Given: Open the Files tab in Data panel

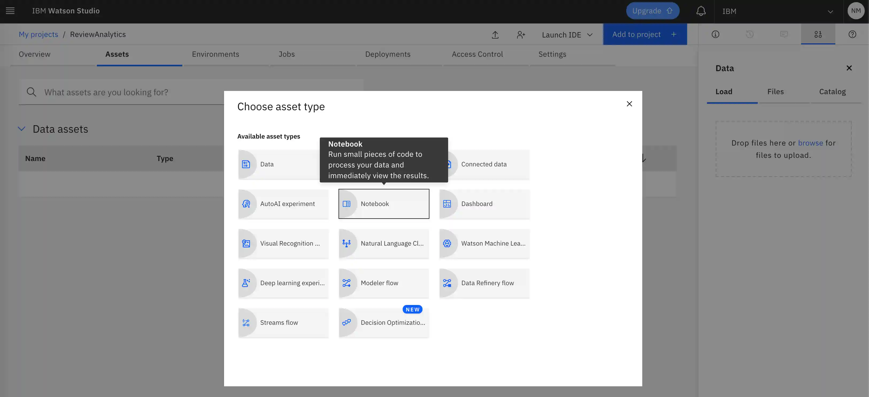Looking at the screenshot, I should click(775, 92).
